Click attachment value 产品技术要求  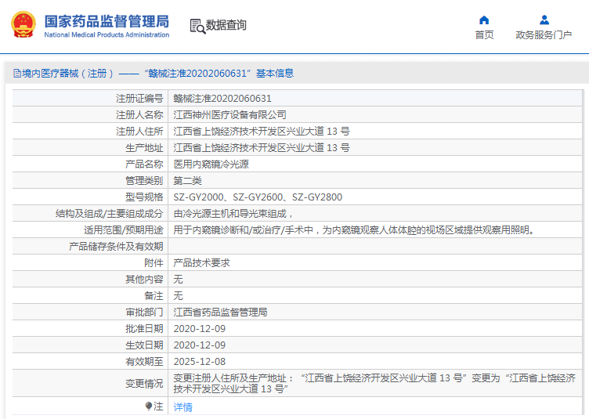click(x=202, y=263)
